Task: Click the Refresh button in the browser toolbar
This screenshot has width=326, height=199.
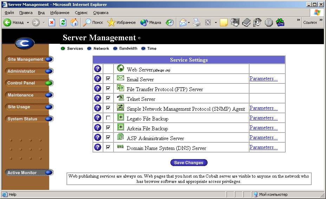Action: [63, 22]
